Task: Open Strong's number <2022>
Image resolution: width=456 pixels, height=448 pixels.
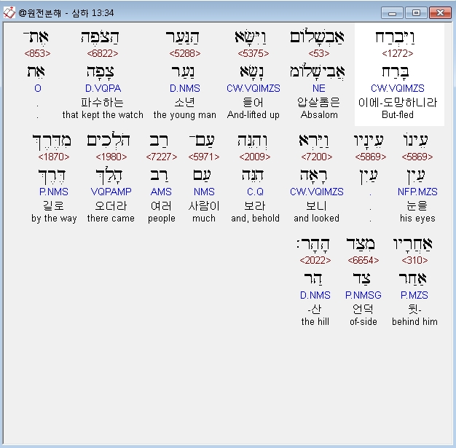Action: [315, 260]
